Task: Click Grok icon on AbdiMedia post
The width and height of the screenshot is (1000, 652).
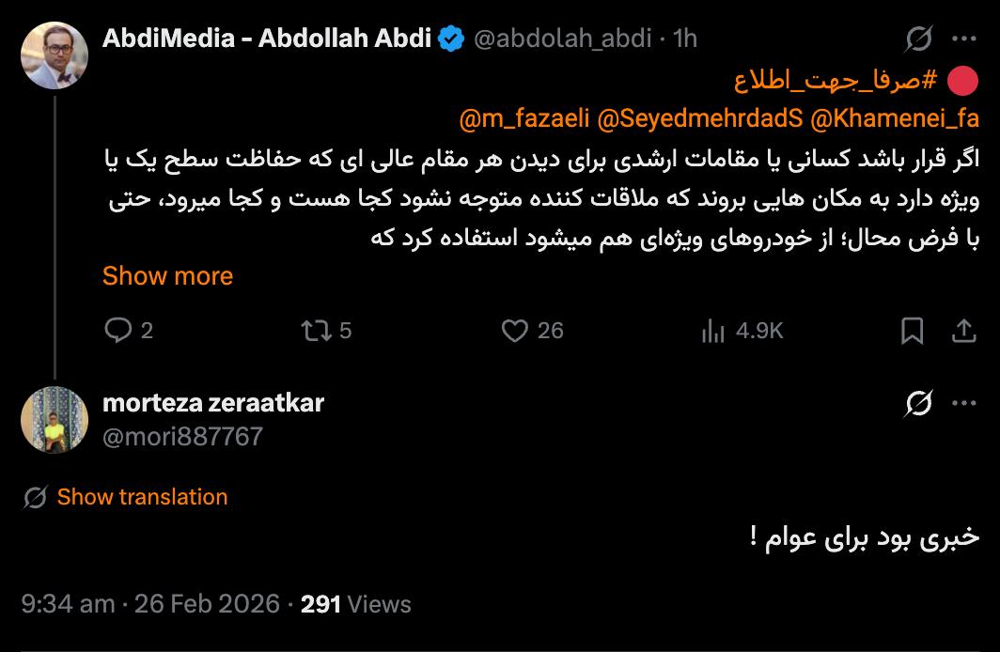Action: 918,39
